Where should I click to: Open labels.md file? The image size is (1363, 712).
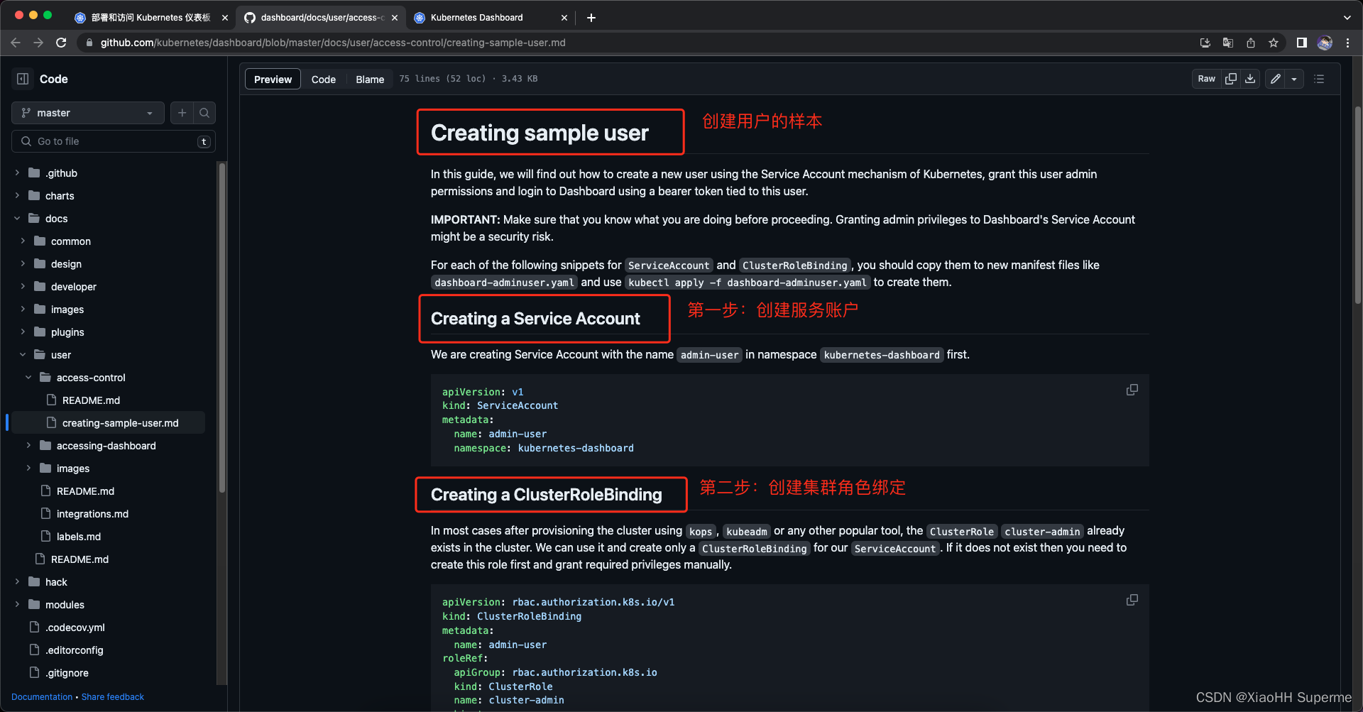point(79,537)
